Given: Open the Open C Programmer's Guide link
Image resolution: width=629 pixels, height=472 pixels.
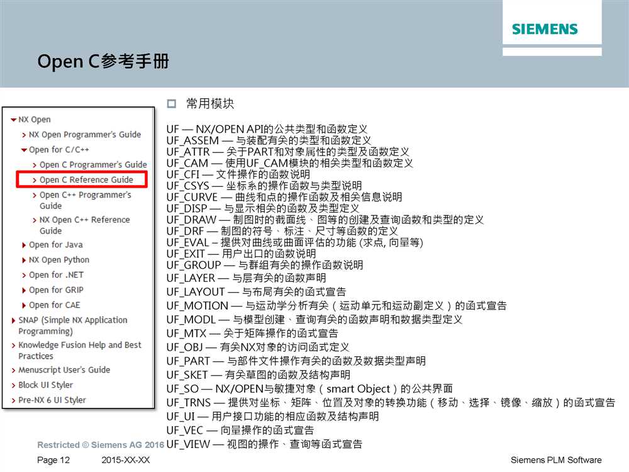Looking at the screenshot, I should (93, 164).
